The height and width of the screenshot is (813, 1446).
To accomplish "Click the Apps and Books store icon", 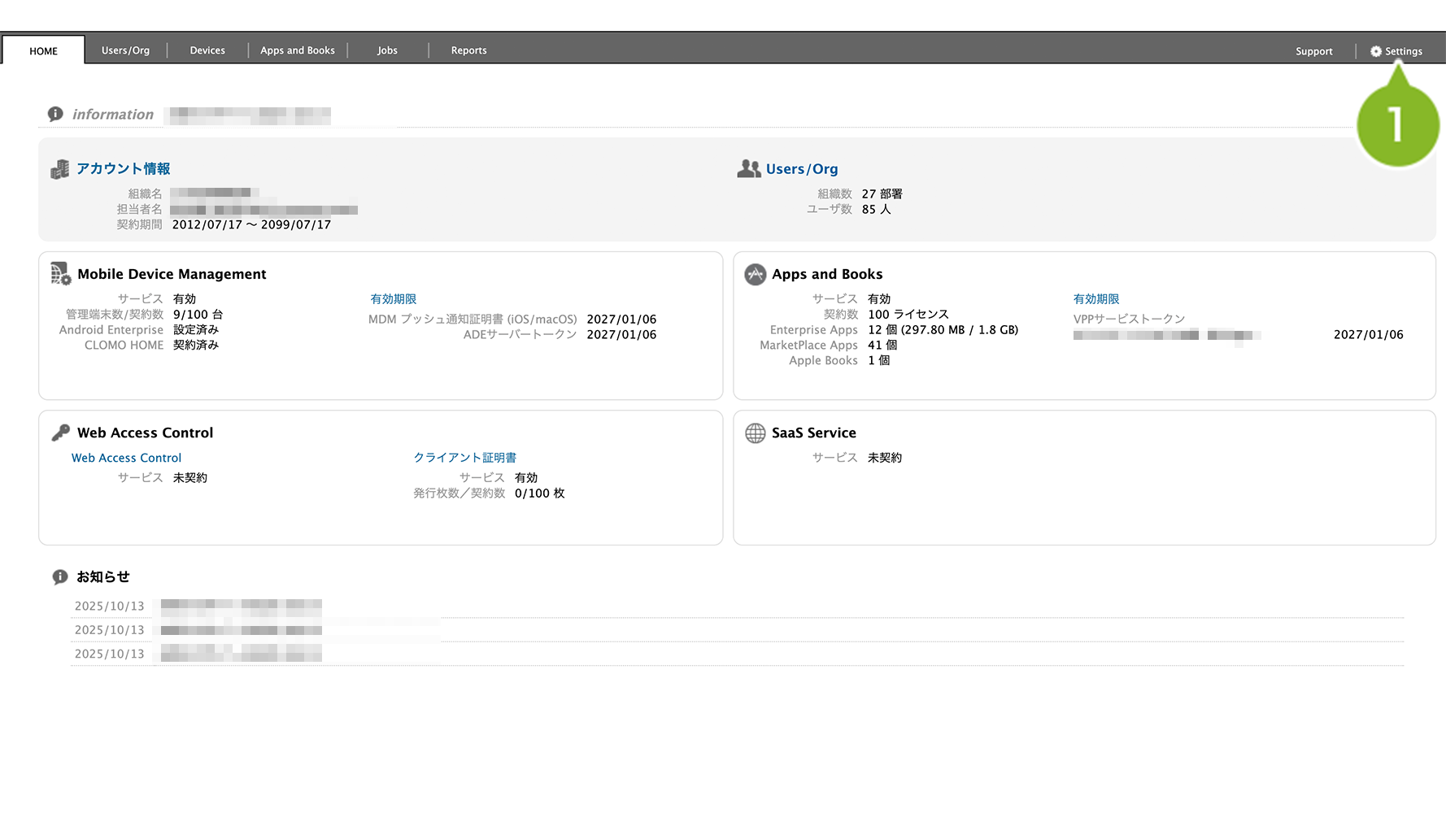I will point(755,275).
